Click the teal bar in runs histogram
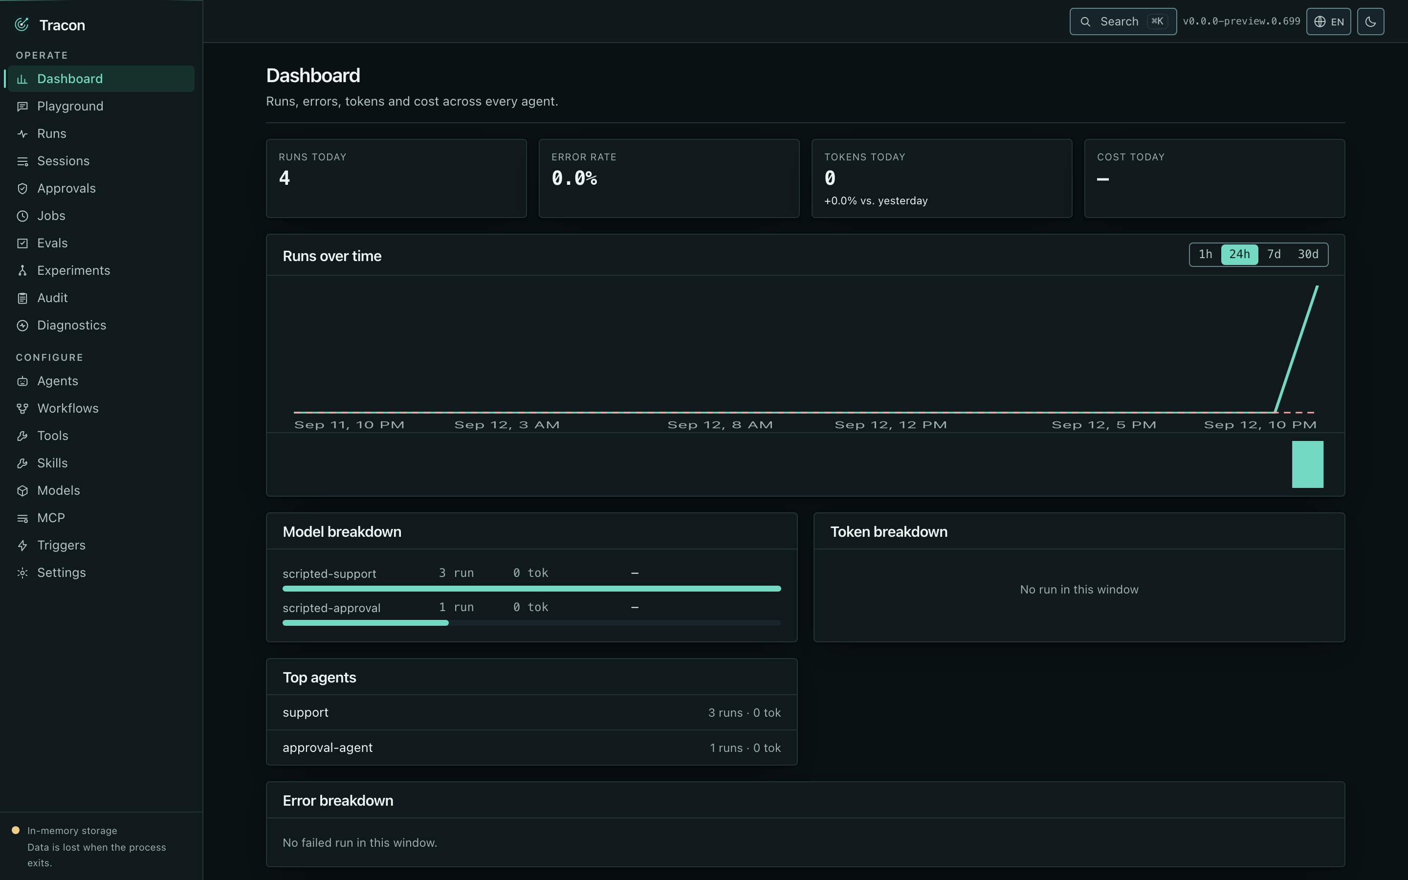1408x880 pixels. coord(1307,464)
